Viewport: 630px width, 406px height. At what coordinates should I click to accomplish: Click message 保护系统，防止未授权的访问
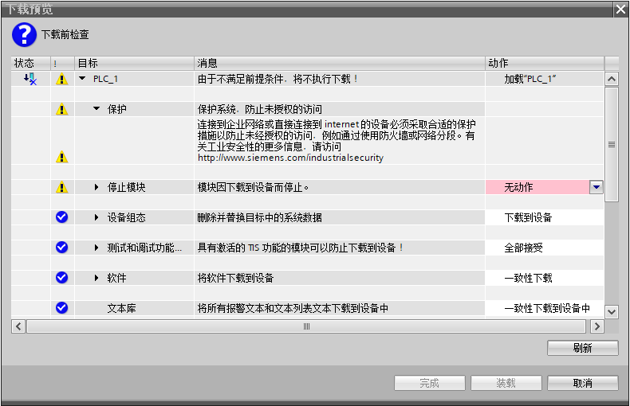pyautogui.click(x=259, y=109)
